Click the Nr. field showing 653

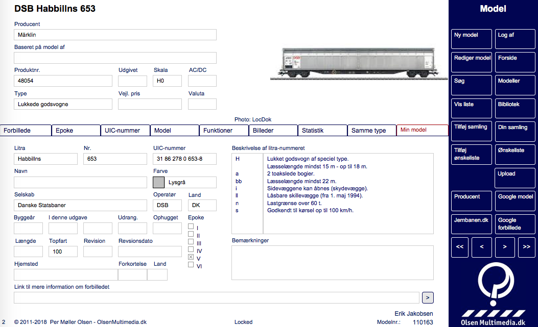(115, 159)
